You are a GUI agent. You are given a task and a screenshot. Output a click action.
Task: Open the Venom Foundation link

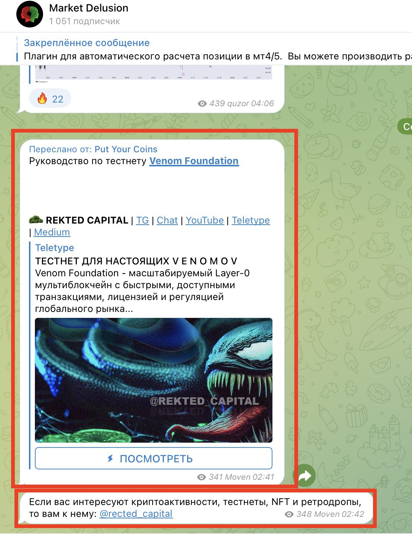[x=194, y=161]
